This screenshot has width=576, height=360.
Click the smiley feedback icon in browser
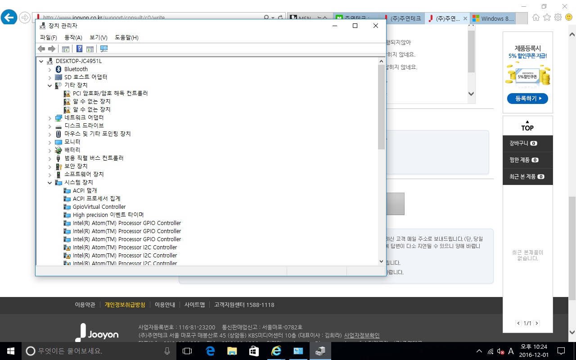point(568,18)
